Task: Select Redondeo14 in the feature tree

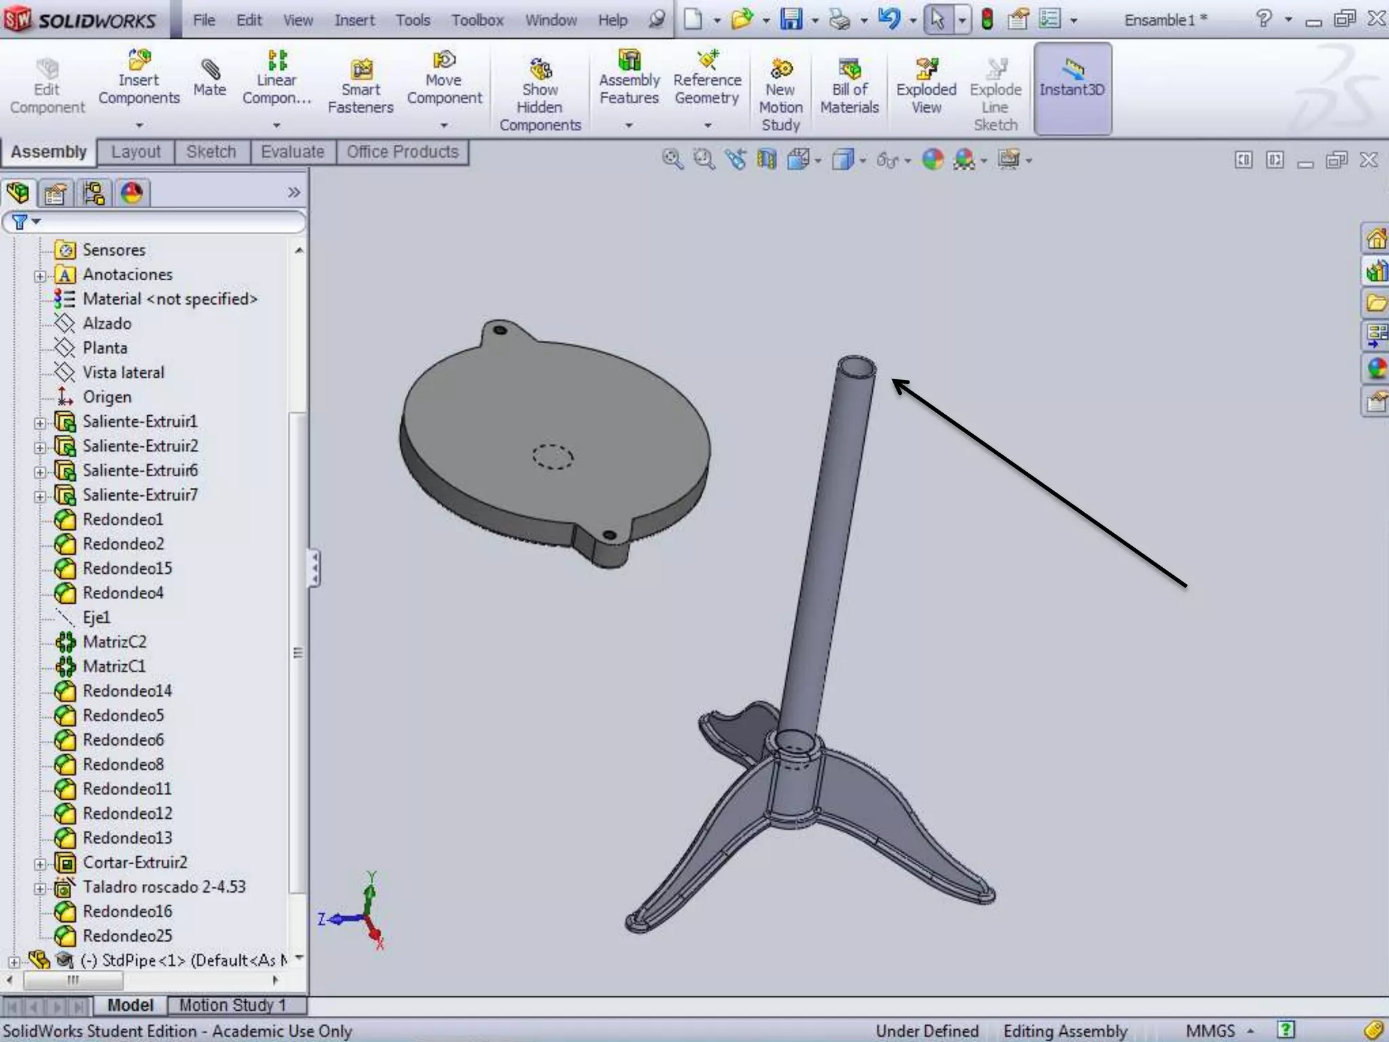Action: (127, 691)
